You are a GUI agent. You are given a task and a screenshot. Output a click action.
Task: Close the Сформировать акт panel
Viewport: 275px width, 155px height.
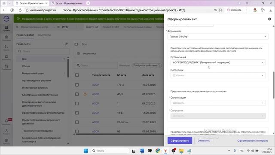pos(269,19)
